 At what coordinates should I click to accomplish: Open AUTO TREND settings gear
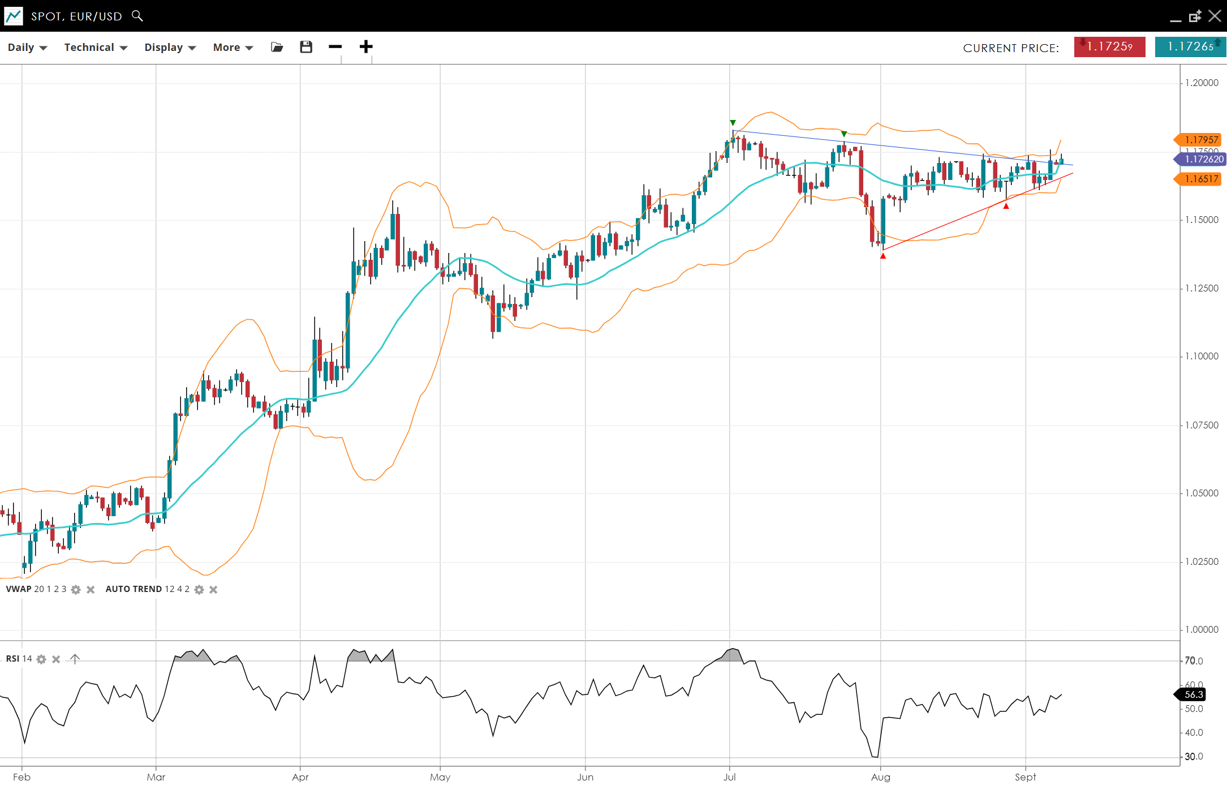199,590
